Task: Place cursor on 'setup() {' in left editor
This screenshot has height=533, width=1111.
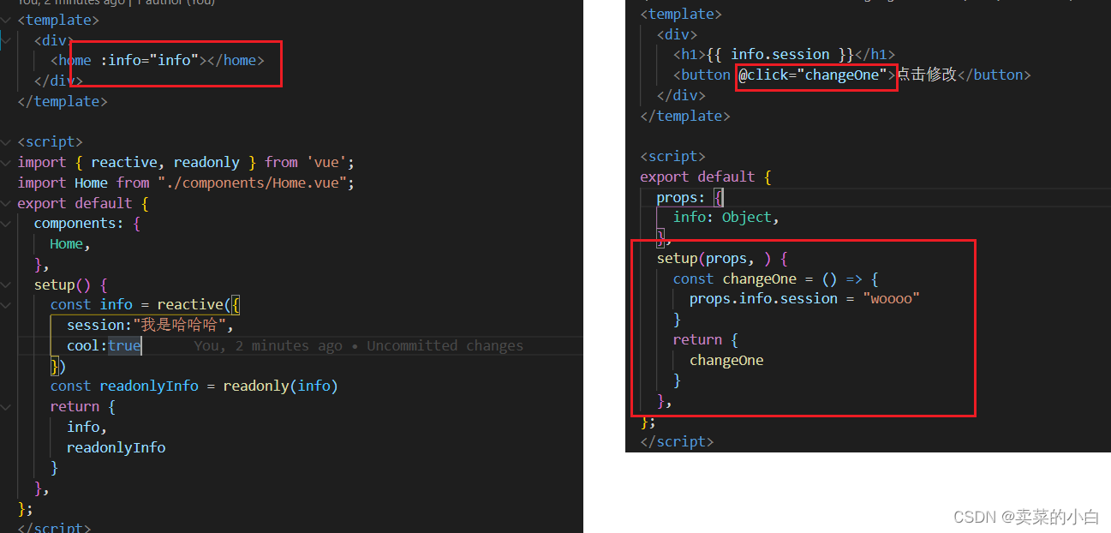Action: (x=70, y=284)
